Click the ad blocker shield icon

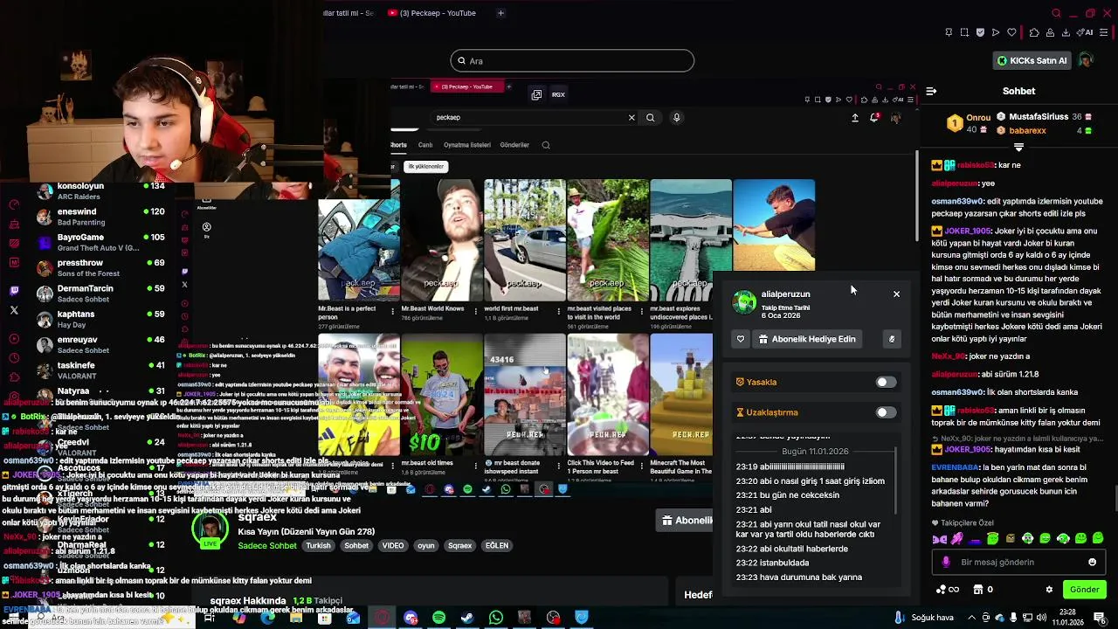tap(980, 32)
